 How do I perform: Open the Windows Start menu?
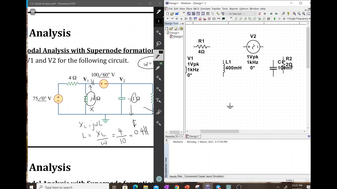pyautogui.click(x=31, y=187)
